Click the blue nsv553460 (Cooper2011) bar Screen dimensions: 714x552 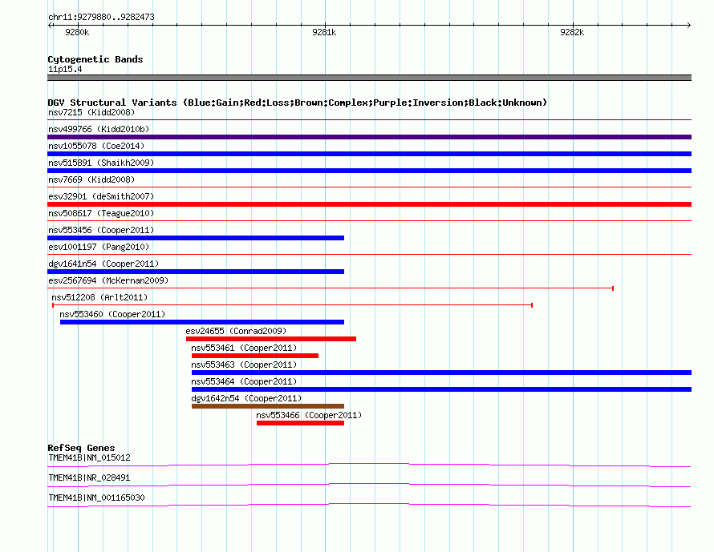(x=202, y=322)
